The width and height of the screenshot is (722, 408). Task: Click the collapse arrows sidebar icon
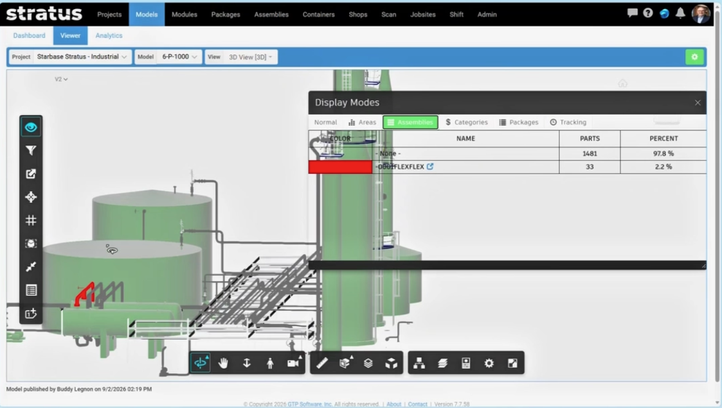click(31, 267)
